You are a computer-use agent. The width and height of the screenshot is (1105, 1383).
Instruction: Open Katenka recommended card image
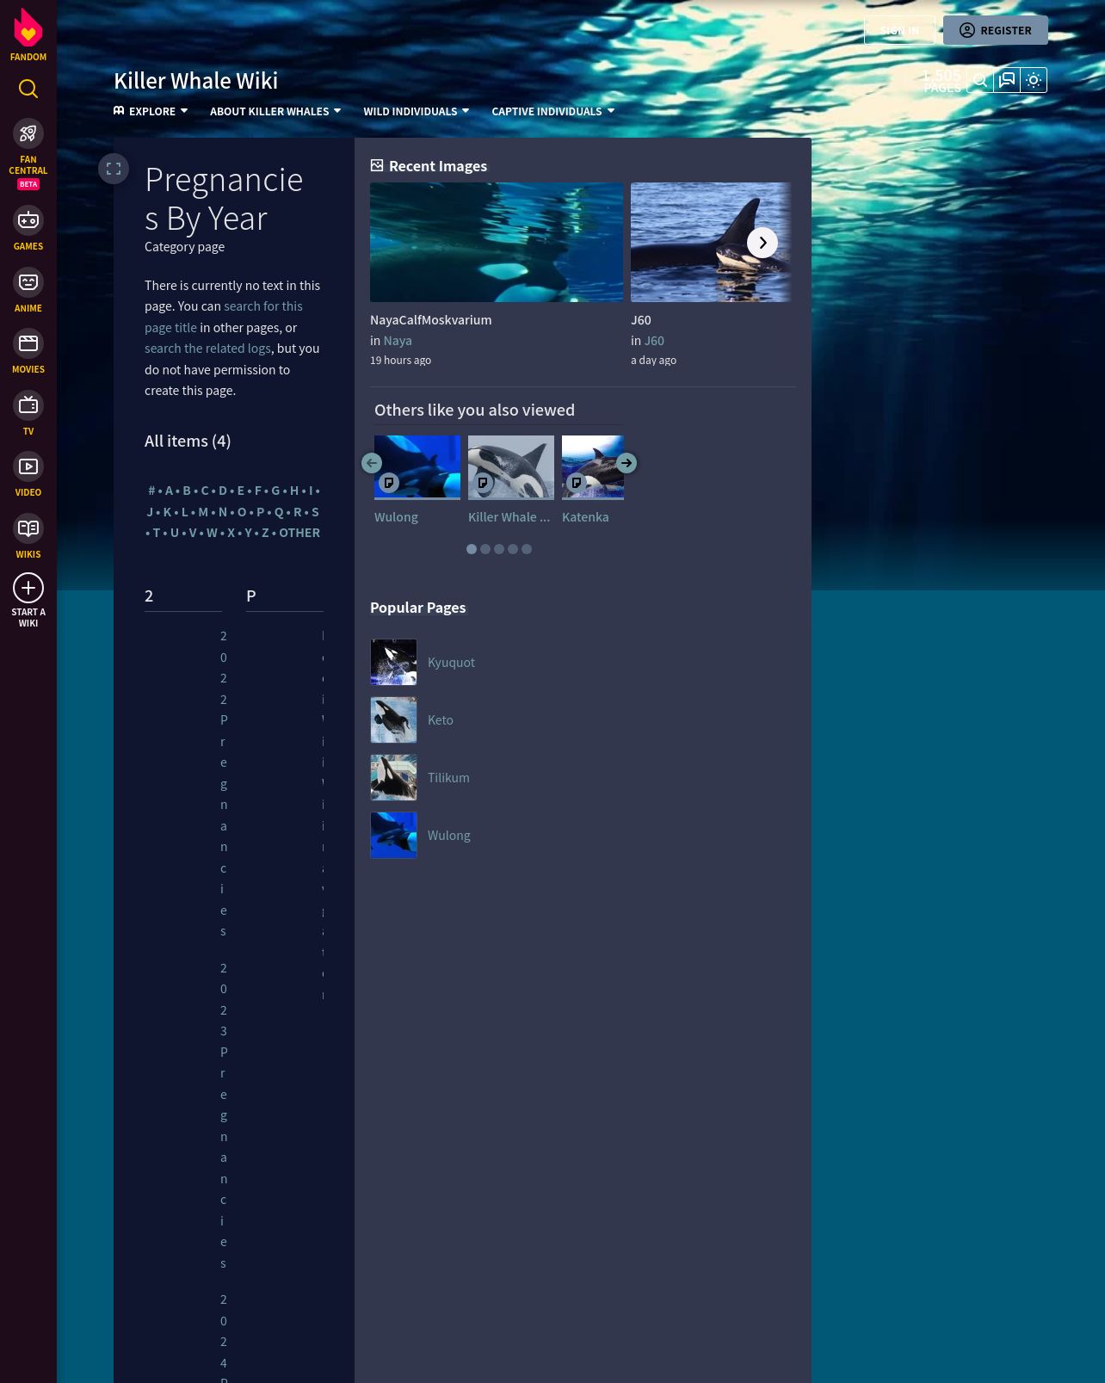(593, 467)
